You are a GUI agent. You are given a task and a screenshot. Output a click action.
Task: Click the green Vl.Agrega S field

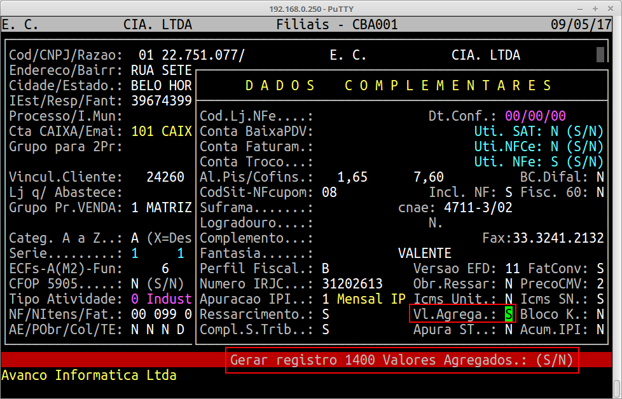pyautogui.click(x=508, y=314)
